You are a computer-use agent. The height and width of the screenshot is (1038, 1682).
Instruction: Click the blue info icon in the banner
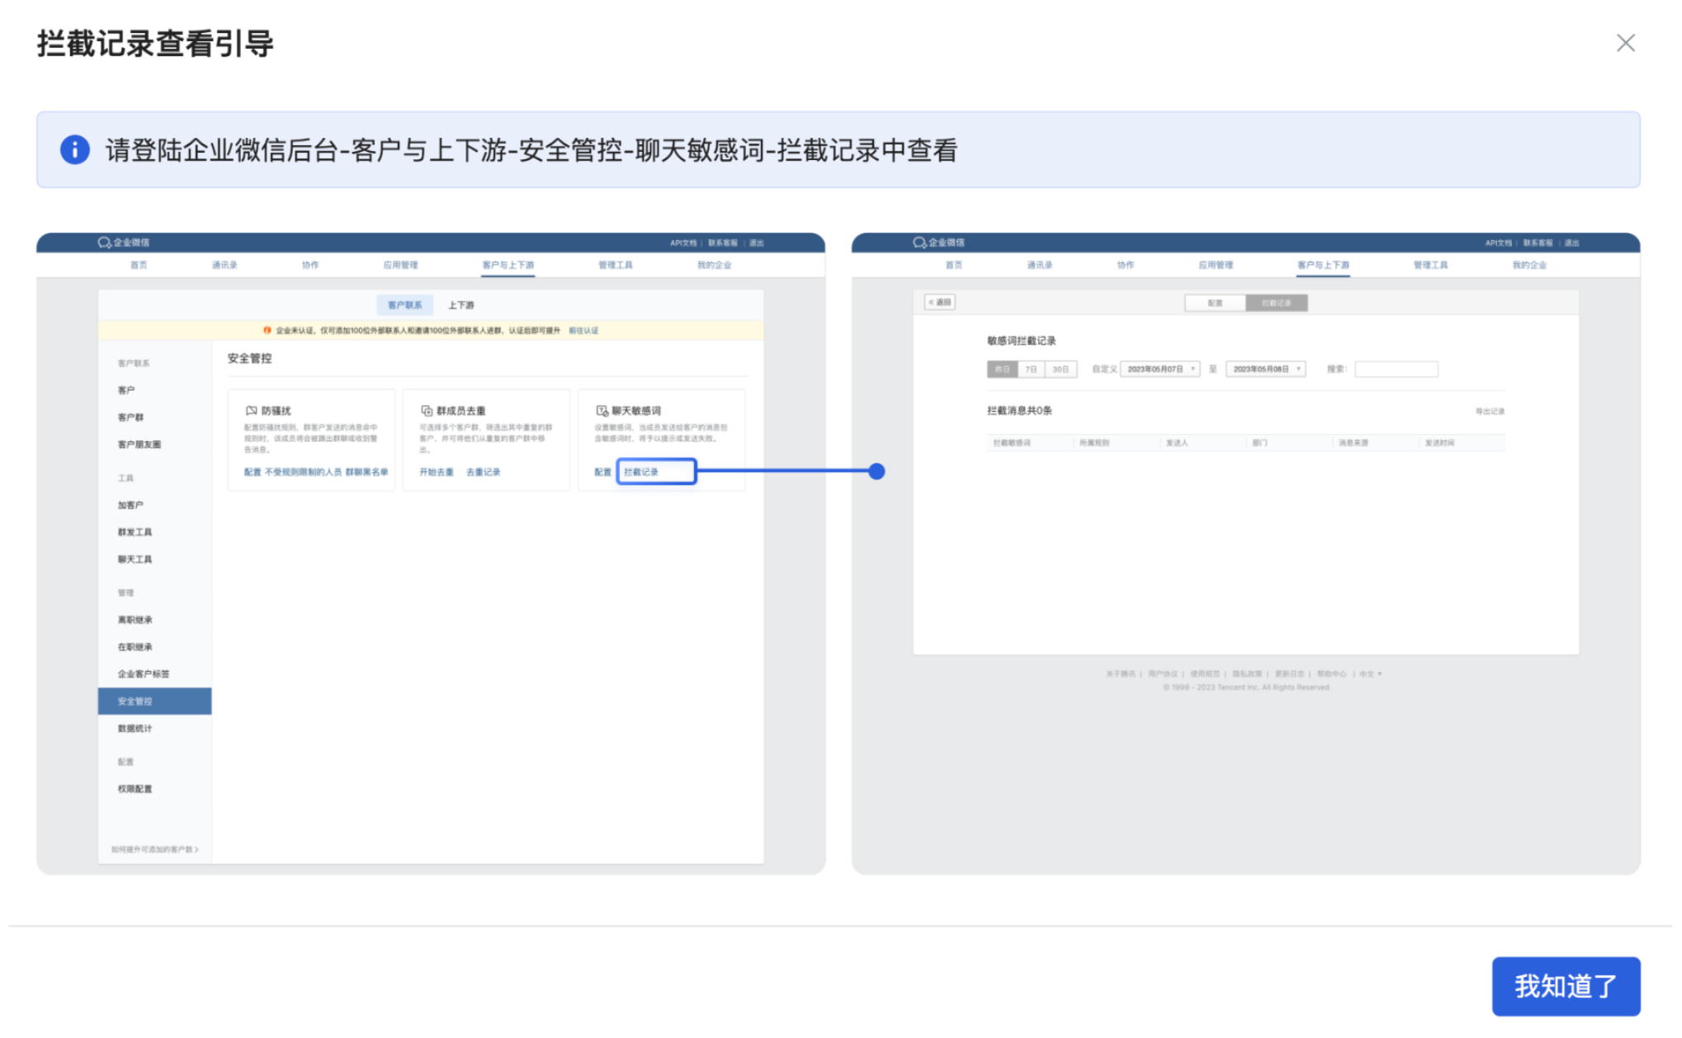point(75,149)
